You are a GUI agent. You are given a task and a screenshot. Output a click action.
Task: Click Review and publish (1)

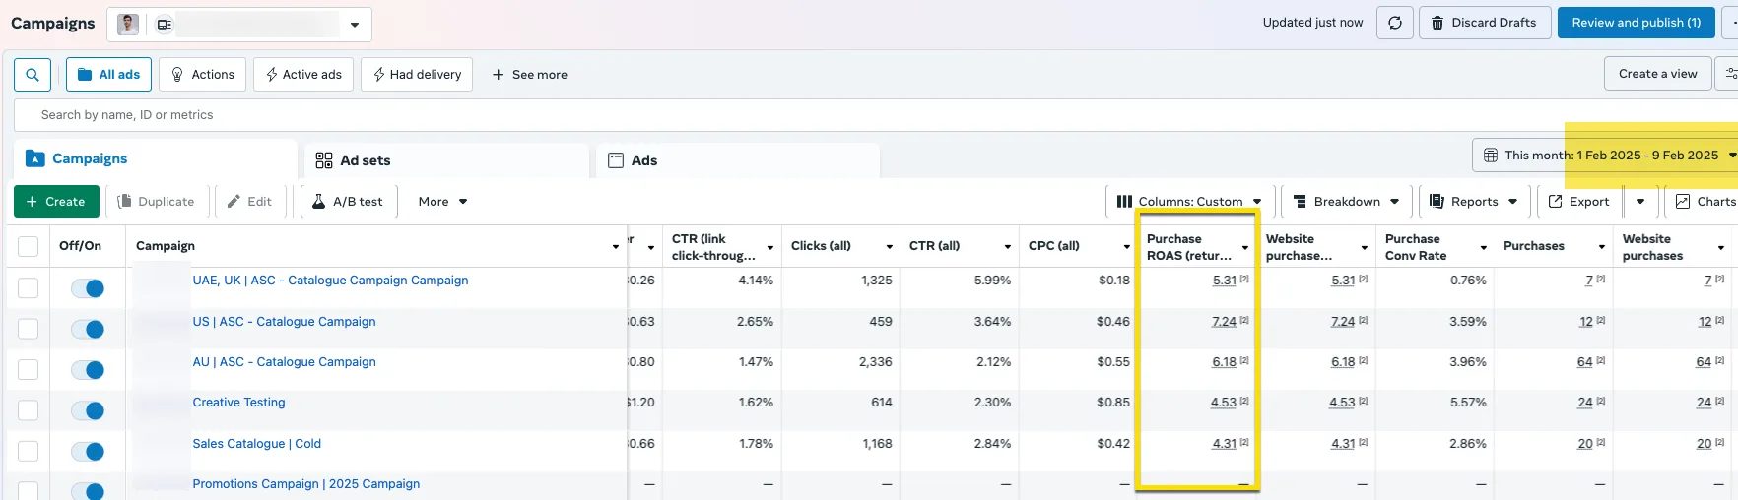[x=1636, y=23]
